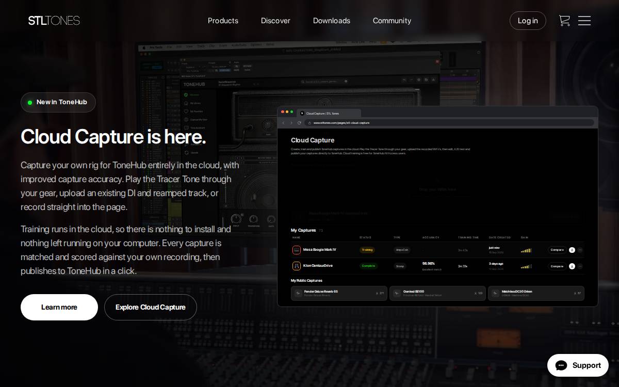Click waveform icon on Cranked BE100 card

coord(396,293)
